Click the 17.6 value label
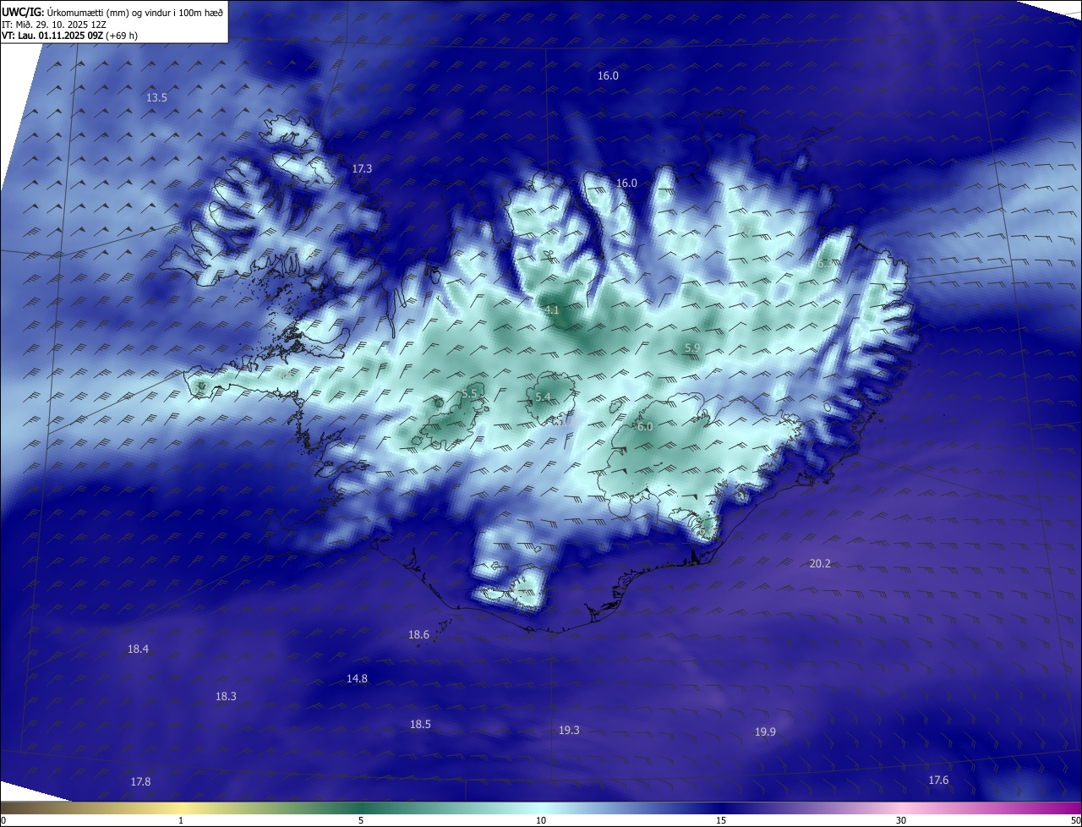This screenshot has height=827, width=1082. click(x=938, y=780)
